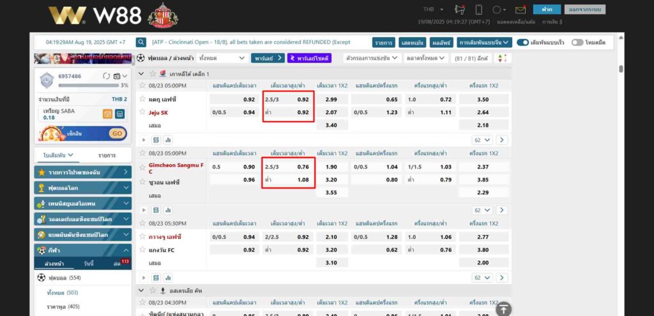
Task: Select ราคาพูล (405) in sidebar
Action: point(63,307)
